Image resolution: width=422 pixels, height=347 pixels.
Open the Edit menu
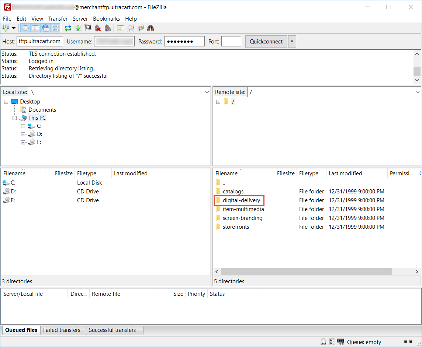(21, 18)
